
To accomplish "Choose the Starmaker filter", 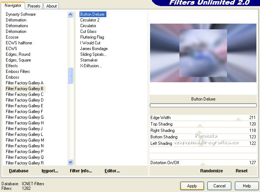I will tap(89, 60).
